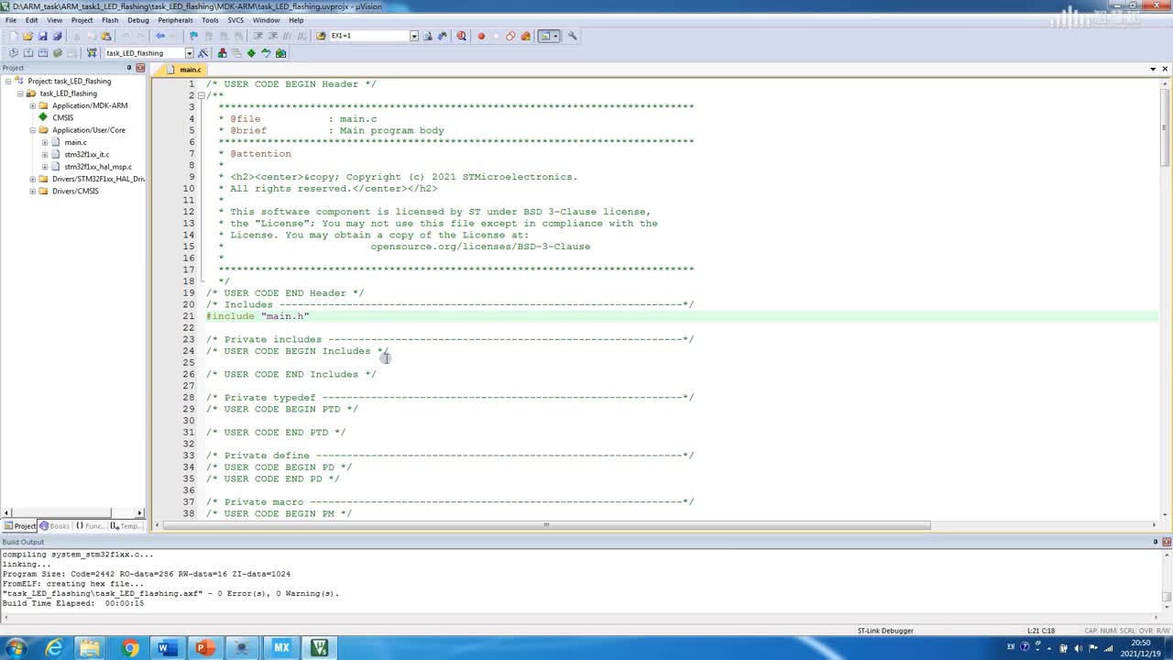Start the debug session icon
The width and height of the screenshot is (1173, 660).
coord(461,36)
